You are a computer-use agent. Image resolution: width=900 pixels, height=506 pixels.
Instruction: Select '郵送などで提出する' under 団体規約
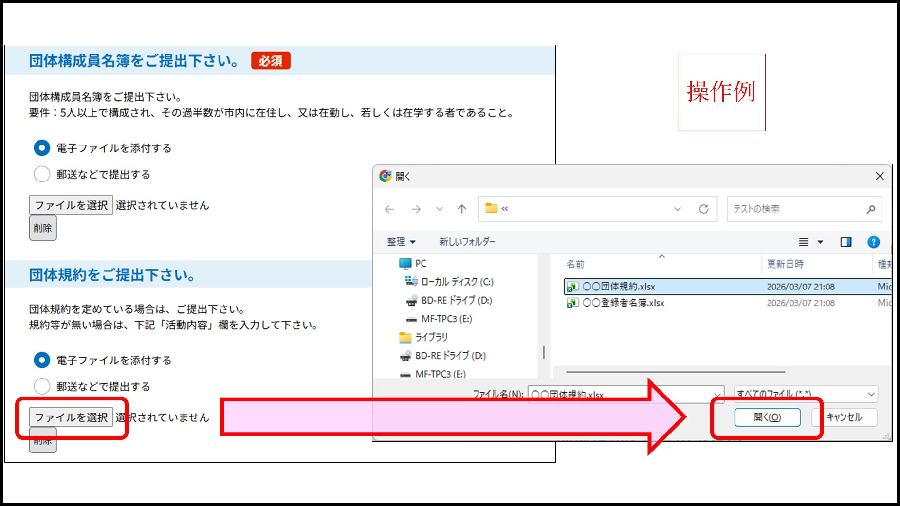(x=42, y=386)
